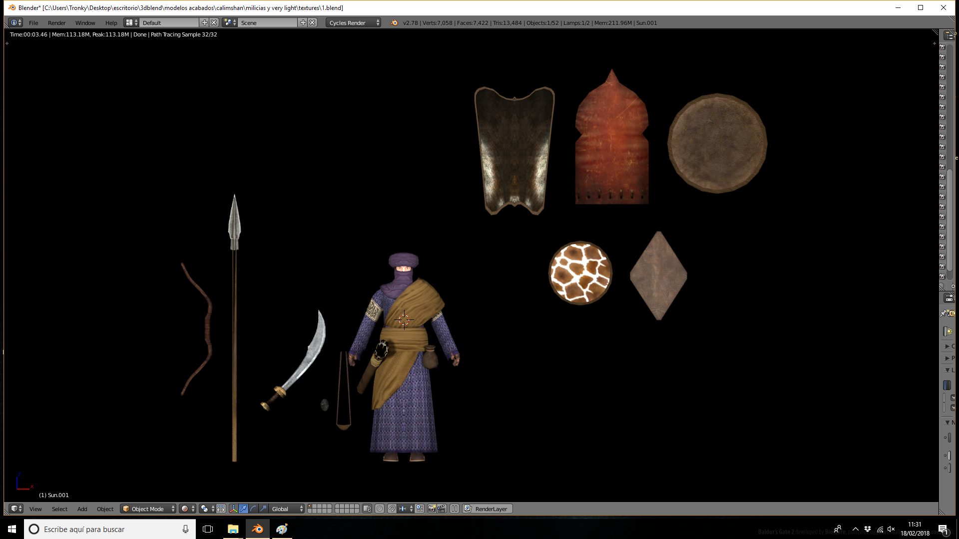
Task: Open the Add menu in viewport header
Action: pos(82,509)
